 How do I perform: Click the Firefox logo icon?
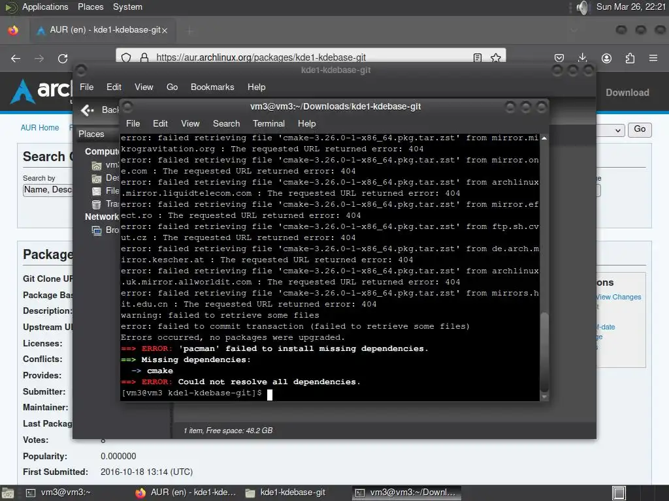click(13, 30)
